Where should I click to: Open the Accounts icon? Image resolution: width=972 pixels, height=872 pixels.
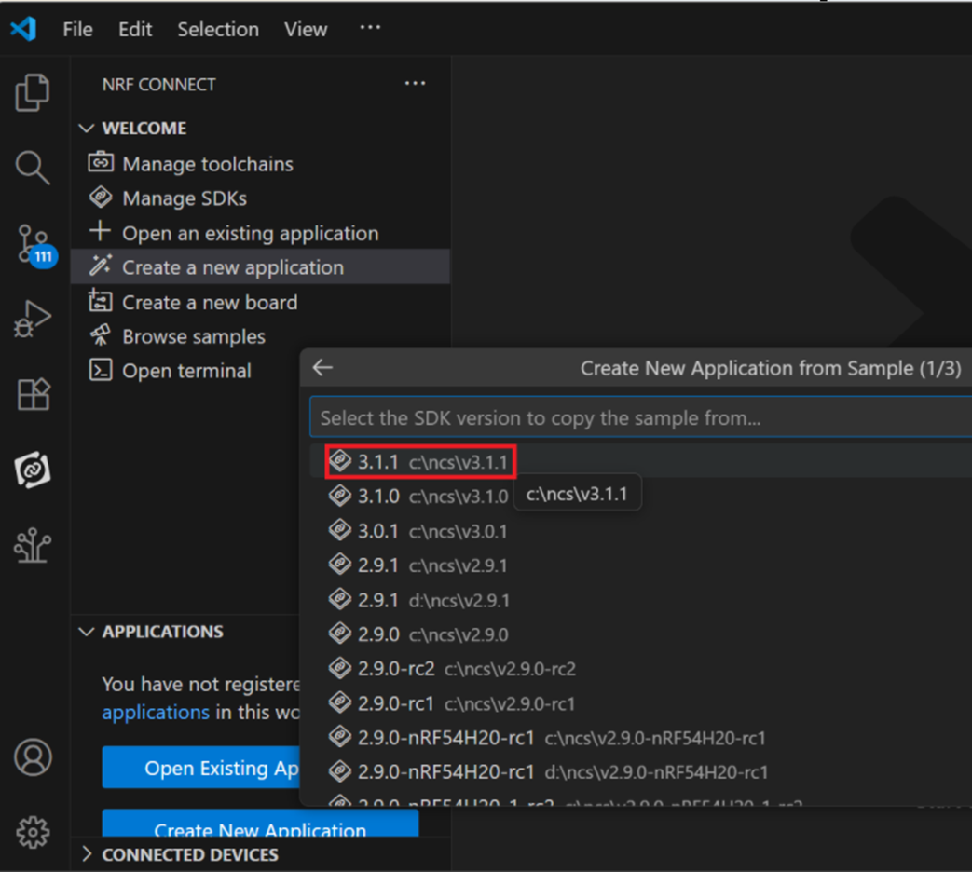(x=33, y=757)
